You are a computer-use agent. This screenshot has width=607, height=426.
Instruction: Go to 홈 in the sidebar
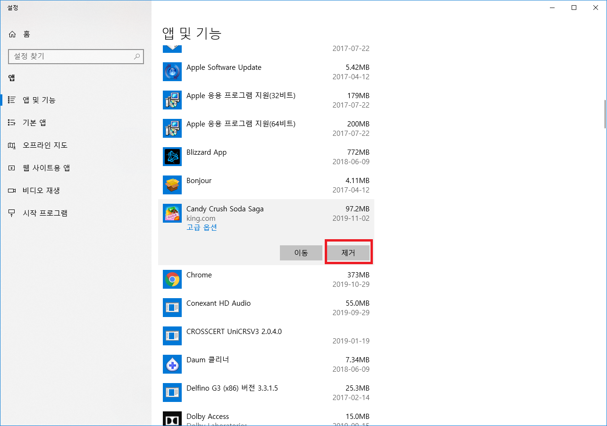(76, 34)
